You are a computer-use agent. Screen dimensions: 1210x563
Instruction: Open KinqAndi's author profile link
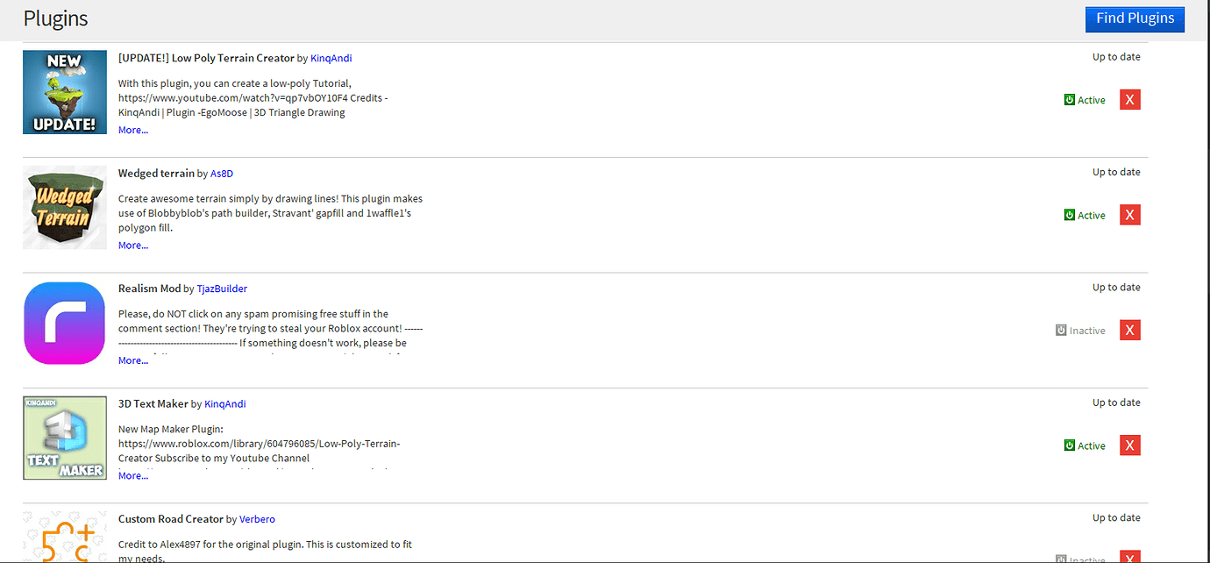point(331,58)
